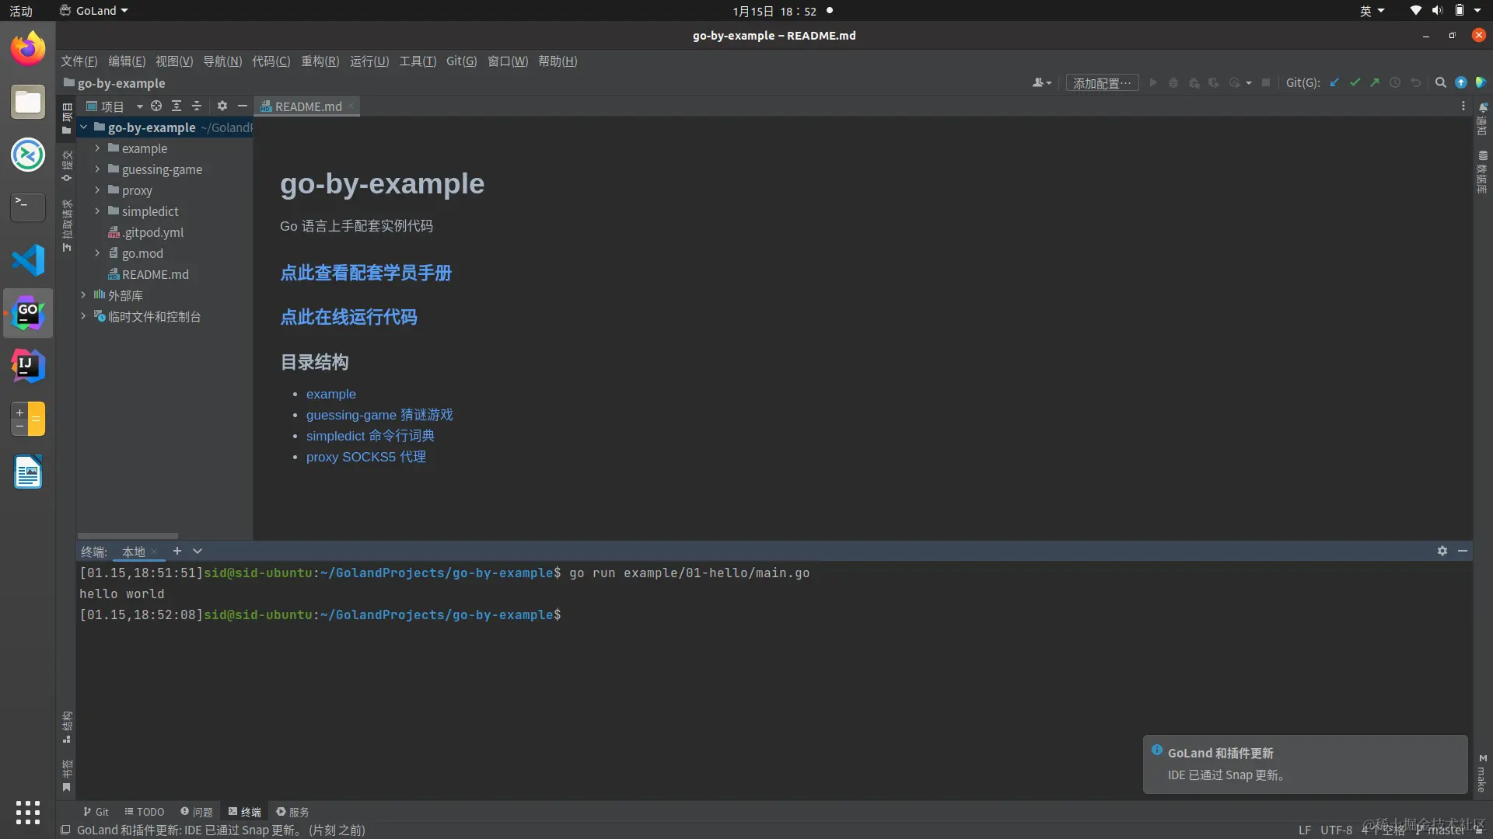Viewport: 1493px width, 839px height.
Task: Click the Git update project arrow icon
Action: (x=1334, y=82)
